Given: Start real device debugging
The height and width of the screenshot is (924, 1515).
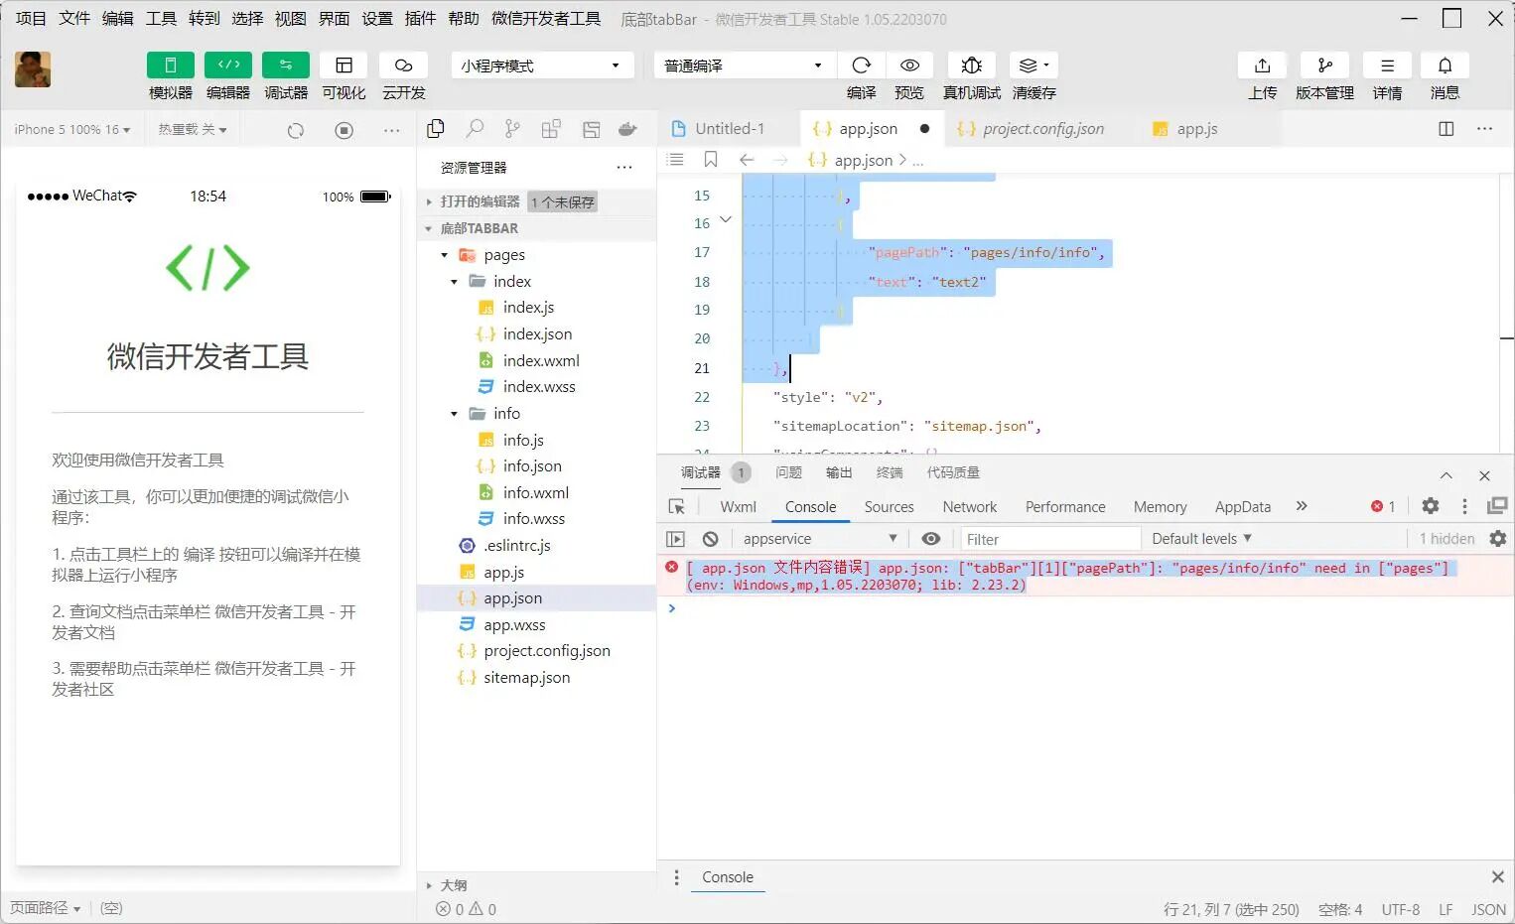Looking at the screenshot, I should pyautogui.click(x=972, y=66).
